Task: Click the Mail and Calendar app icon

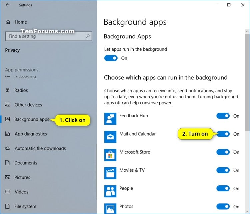Action: point(110,137)
